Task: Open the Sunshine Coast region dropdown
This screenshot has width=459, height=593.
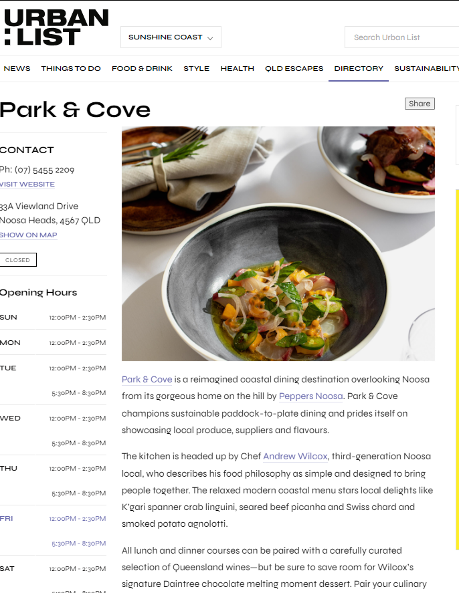Action: (x=171, y=37)
